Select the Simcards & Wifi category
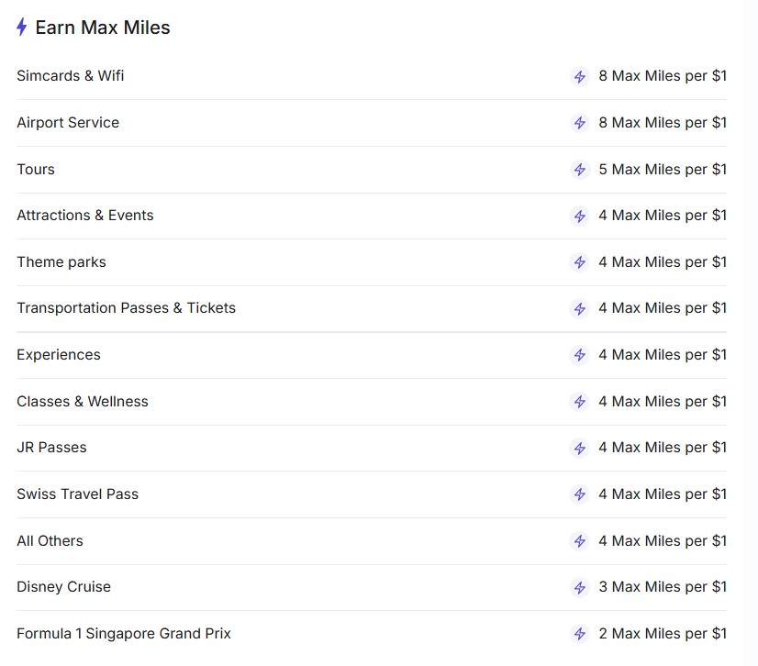The image size is (758, 666). (71, 76)
